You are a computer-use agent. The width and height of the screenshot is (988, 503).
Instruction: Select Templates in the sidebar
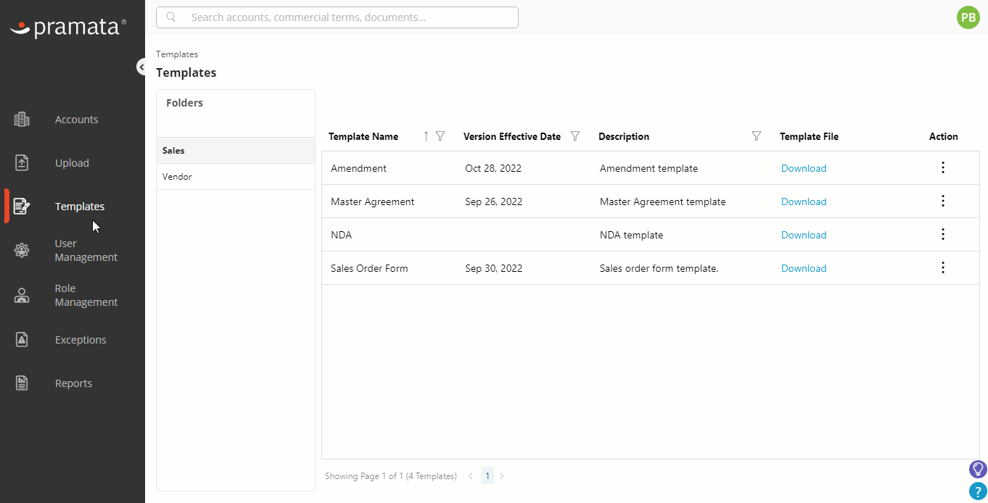[x=80, y=207]
